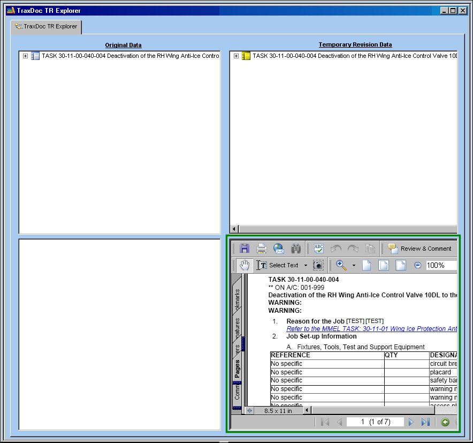Open the Bookmarks navigation tab
This screenshot has height=443, width=473.
pyautogui.click(x=237, y=298)
